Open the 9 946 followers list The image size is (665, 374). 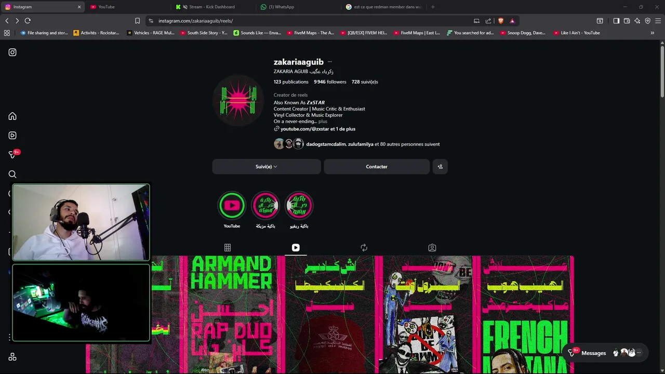[x=330, y=82]
